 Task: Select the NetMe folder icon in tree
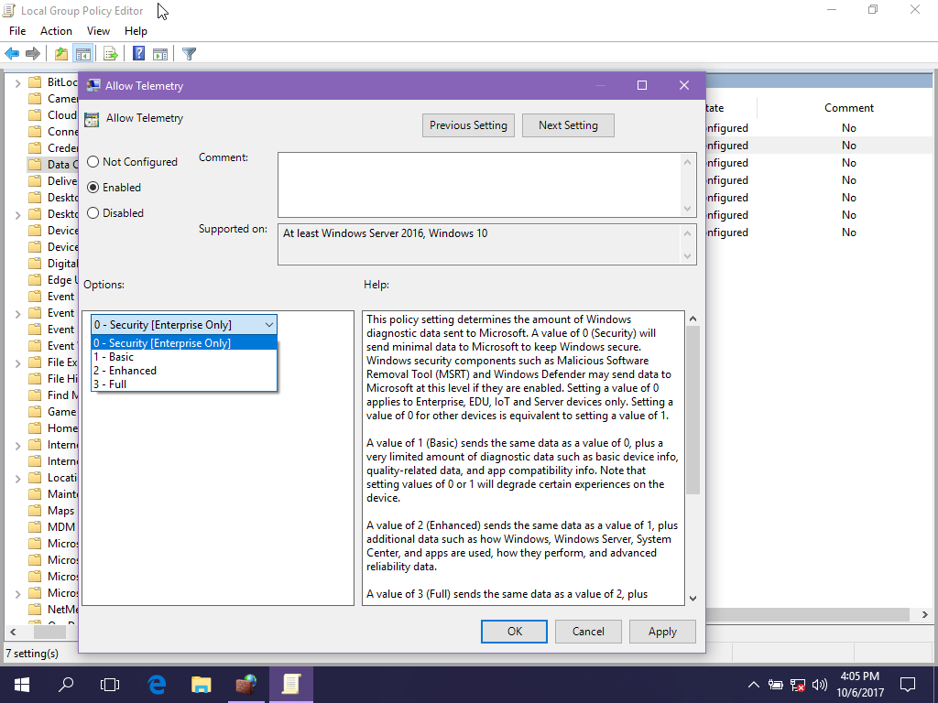(x=36, y=609)
